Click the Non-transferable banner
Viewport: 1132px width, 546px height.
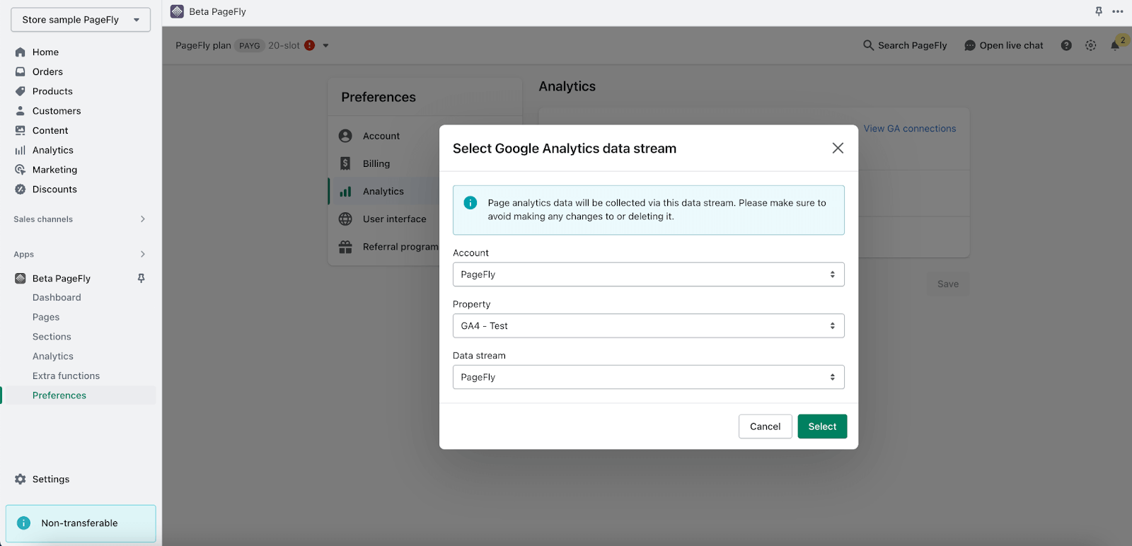click(81, 523)
